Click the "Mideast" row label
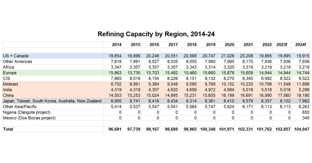The height and width of the screenshot is (163, 312). (10, 84)
